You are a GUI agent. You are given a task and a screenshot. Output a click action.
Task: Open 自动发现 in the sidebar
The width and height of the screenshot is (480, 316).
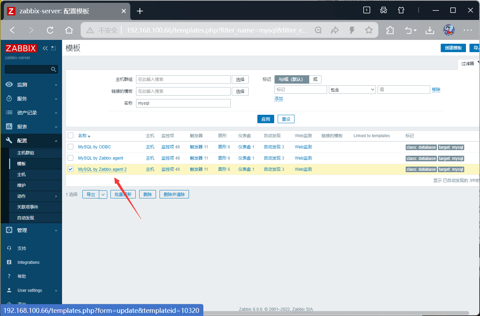pyautogui.click(x=35, y=218)
